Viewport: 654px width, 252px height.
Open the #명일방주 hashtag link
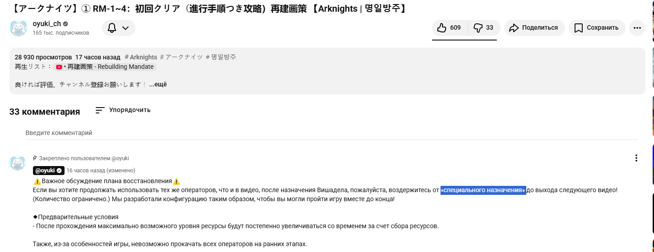[x=221, y=57]
